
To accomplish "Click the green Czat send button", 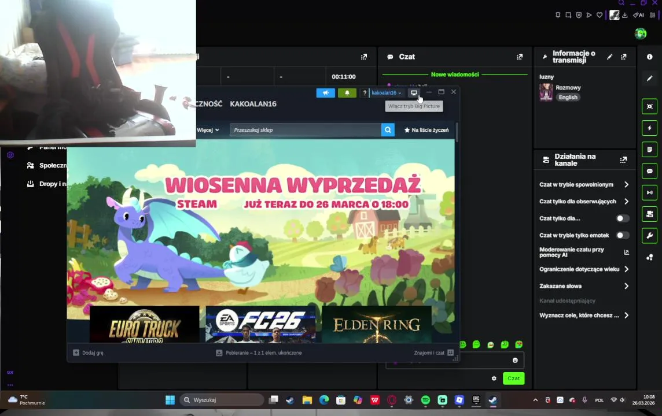I will 513,378.
